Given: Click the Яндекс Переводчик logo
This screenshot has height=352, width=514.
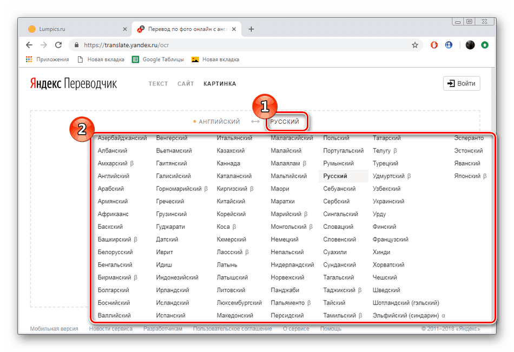Looking at the screenshot, I should coord(74,84).
